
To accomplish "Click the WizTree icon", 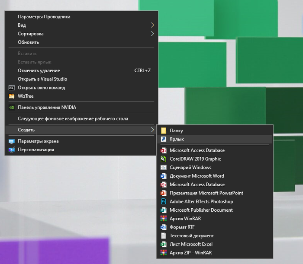I will 12,96.
